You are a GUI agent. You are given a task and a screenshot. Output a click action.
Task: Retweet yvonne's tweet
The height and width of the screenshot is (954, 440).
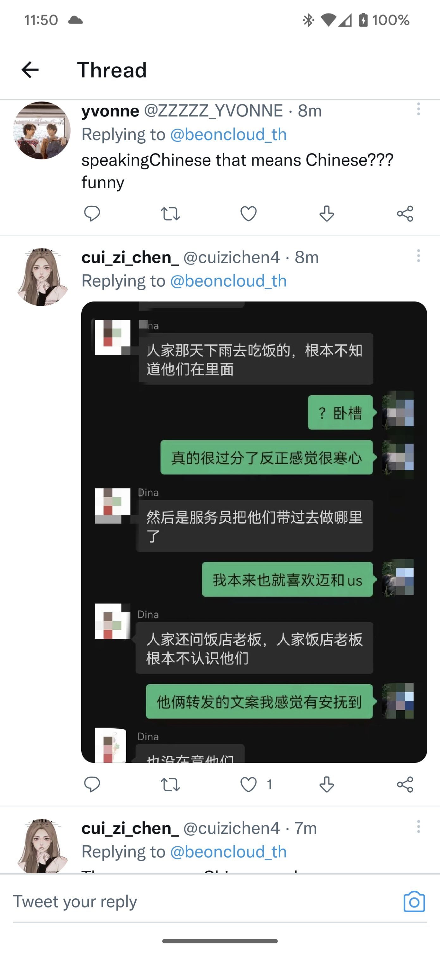tap(170, 214)
